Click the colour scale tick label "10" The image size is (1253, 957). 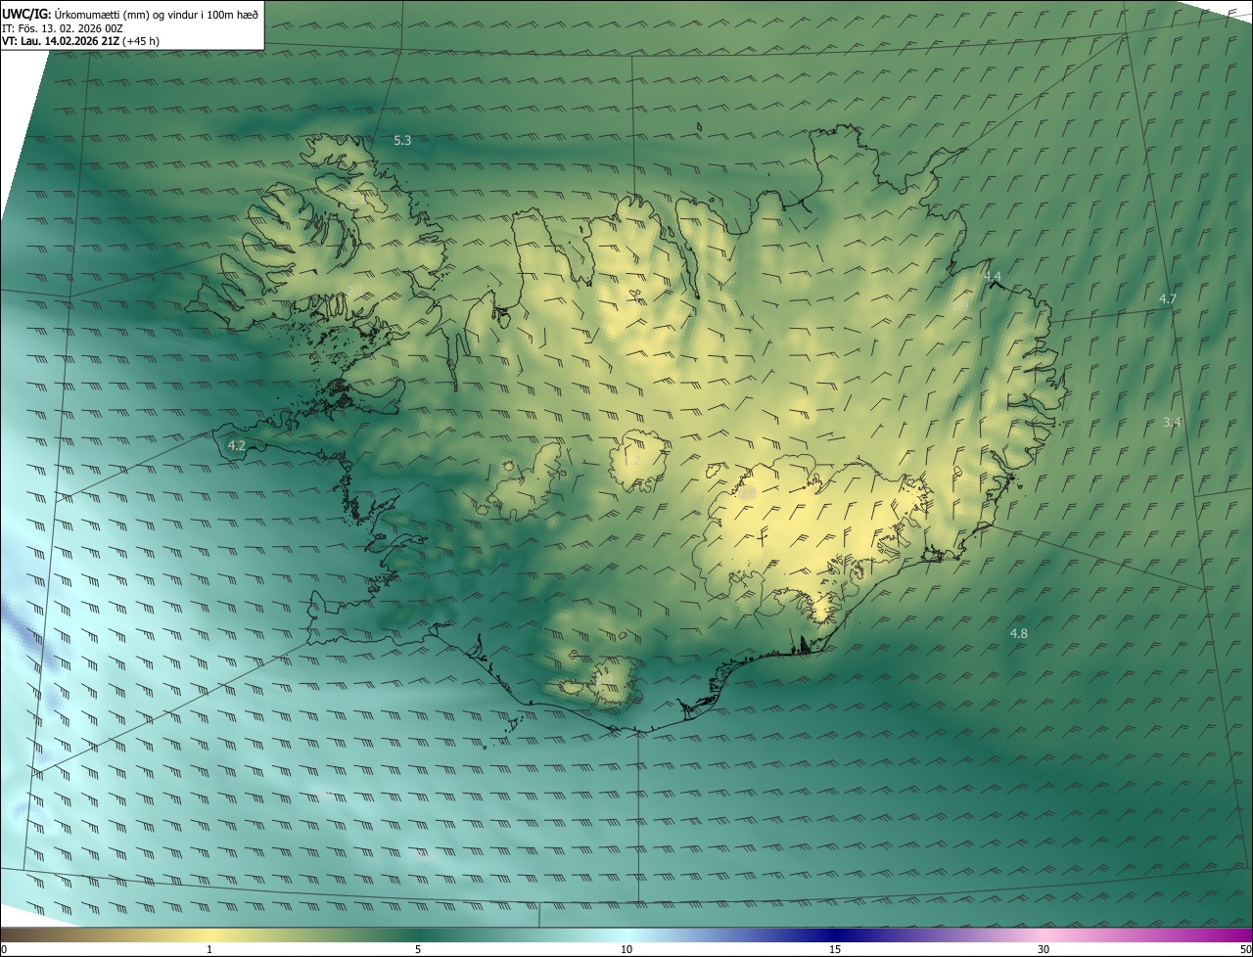[626, 949]
